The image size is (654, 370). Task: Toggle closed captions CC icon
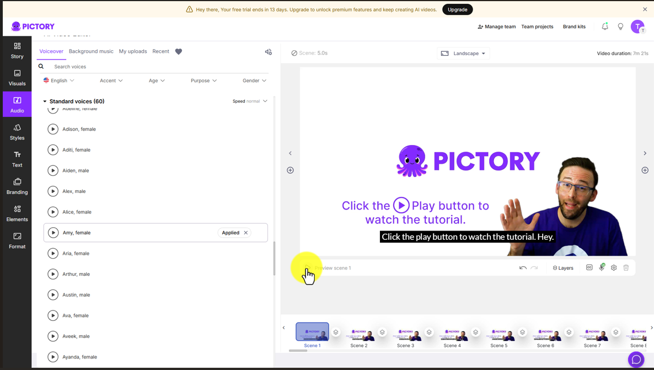pos(589,267)
